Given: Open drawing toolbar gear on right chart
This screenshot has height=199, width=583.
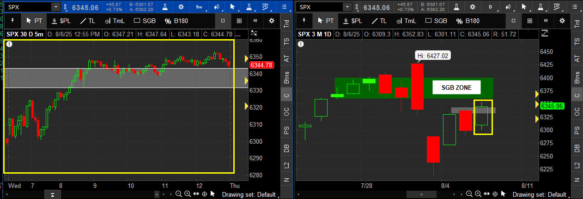Looking at the screenshot, I should [x=563, y=21].
